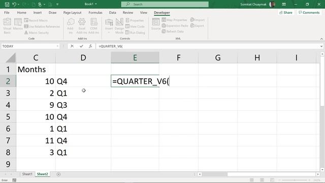This screenshot has width=325, height=183.
Task: Click View Code
Action: click(135, 26)
